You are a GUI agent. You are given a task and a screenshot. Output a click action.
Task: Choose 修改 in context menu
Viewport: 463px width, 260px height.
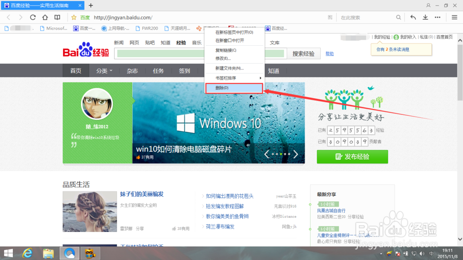click(234, 58)
